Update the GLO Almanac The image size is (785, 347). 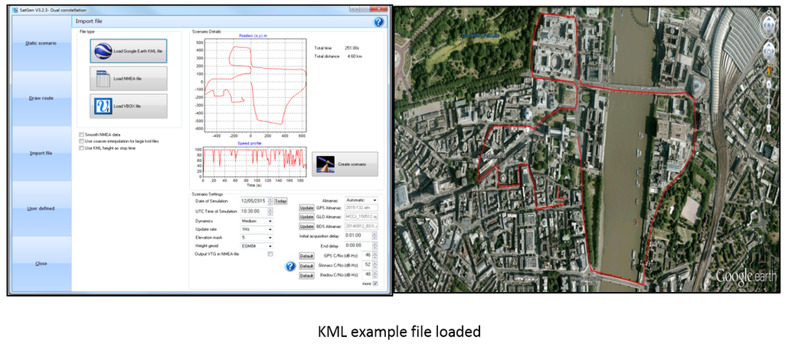coord(306,217)
